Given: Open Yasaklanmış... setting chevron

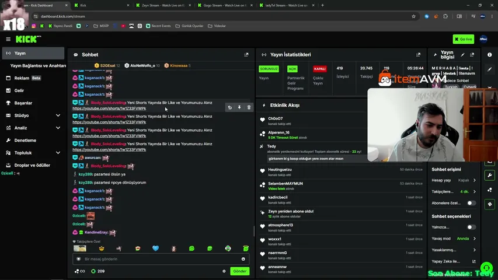Looking at the screenshot, I should click(x=475, y=250).
